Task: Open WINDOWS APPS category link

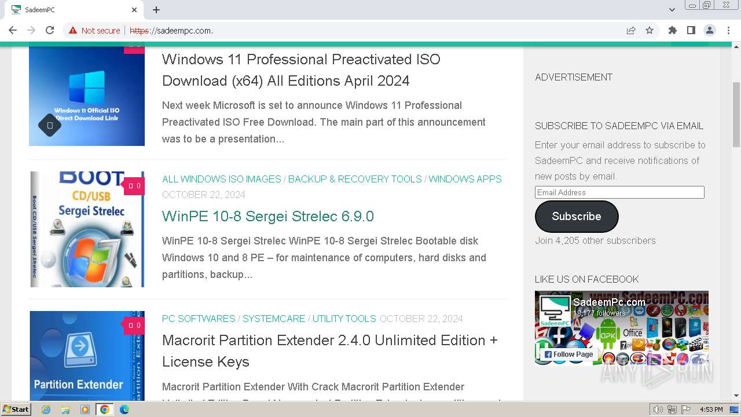Action: (x=465, y=179)
